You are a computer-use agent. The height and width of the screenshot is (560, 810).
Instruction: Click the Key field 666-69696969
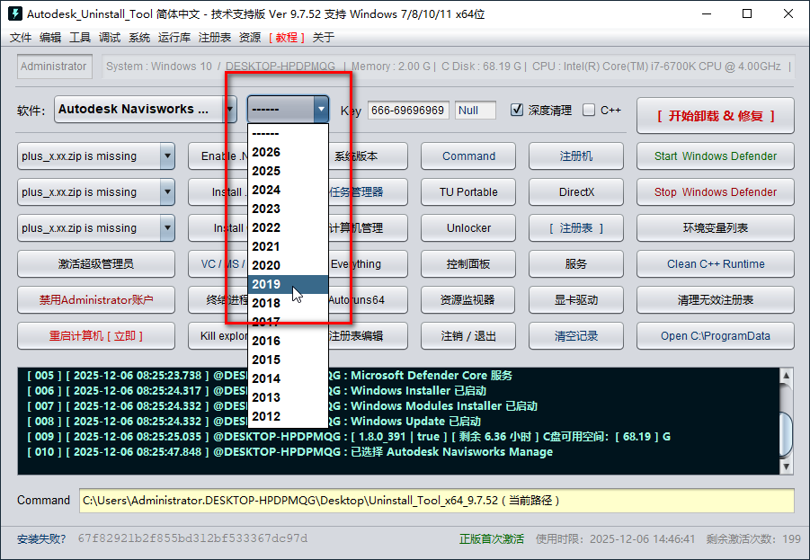pos(408,110)
